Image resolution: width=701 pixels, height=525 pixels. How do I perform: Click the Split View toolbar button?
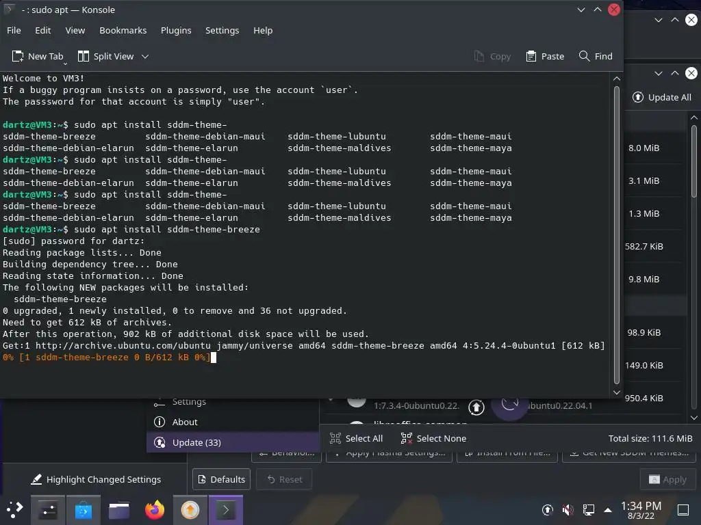point(106,56)
